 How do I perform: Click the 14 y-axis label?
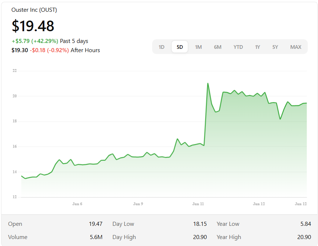[15, 172]
